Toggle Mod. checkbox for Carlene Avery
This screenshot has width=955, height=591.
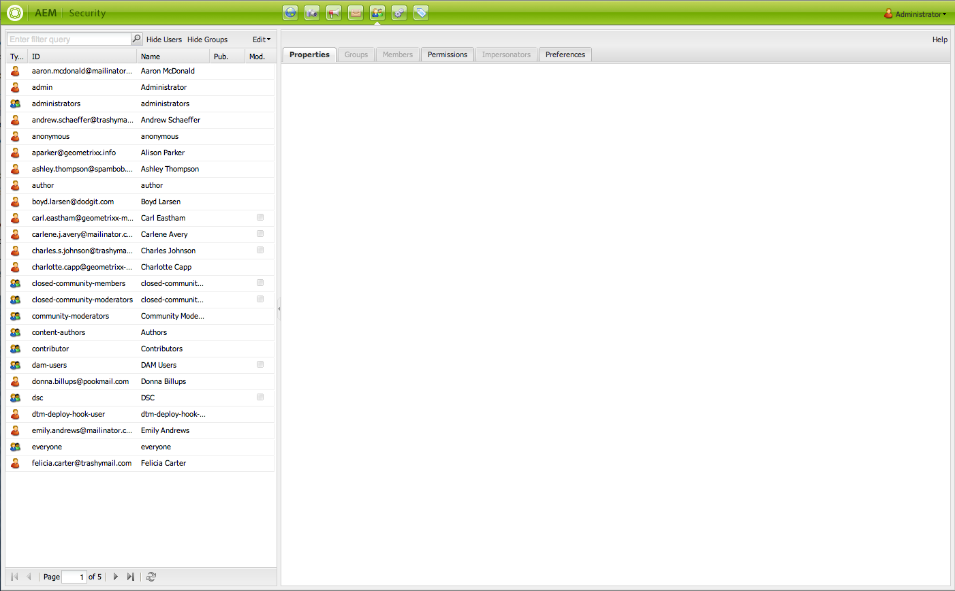pyautogui.click(x=260, y=234)
